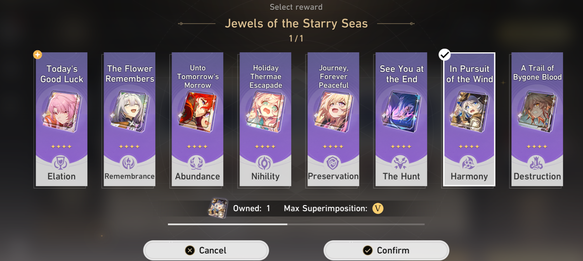583x261 pixels.
Task: Click gold badge on Today's Good Luck card
Action: pos(37,55)
